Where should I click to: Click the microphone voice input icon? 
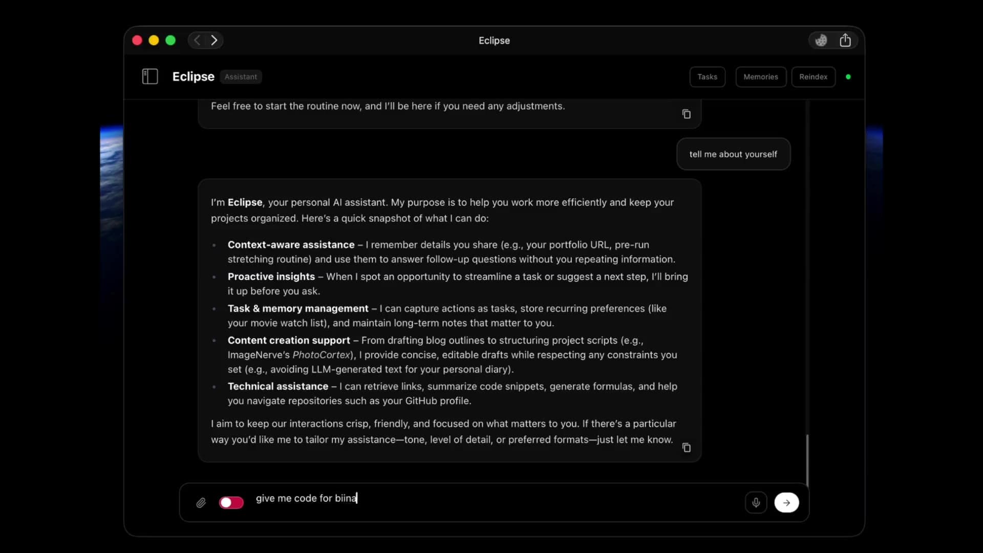[x=756, y=503]
